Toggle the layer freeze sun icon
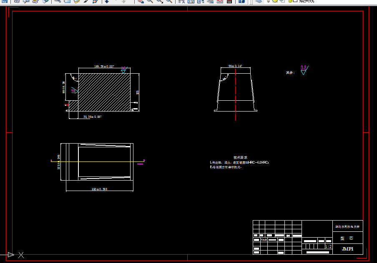The image size is (377, 263). click(275, 1)
